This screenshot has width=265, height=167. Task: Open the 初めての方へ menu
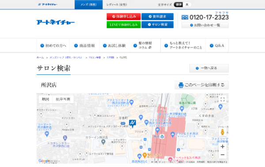point(53,46)
